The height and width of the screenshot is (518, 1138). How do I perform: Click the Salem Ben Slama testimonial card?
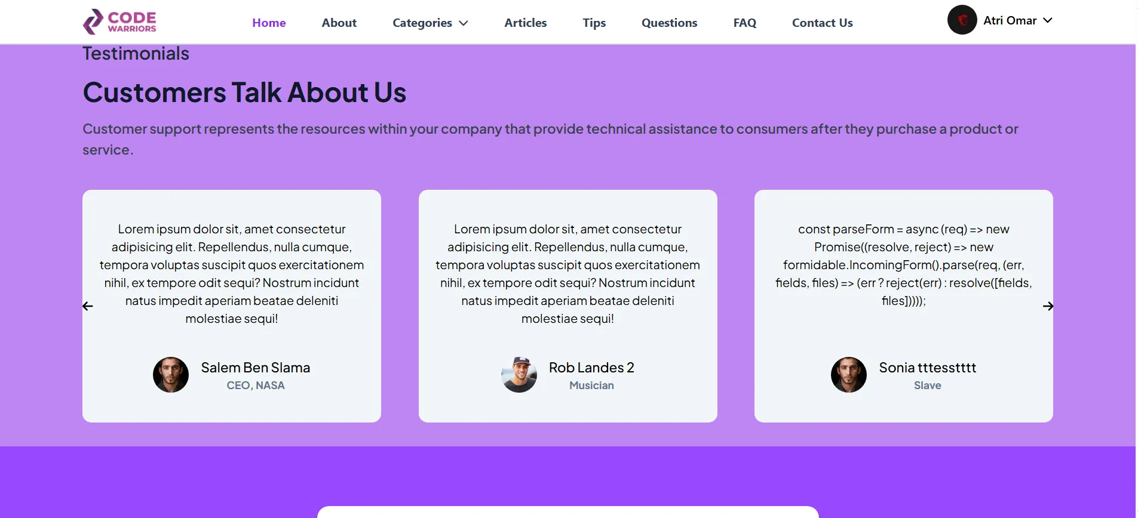click(x=231, y=304)
